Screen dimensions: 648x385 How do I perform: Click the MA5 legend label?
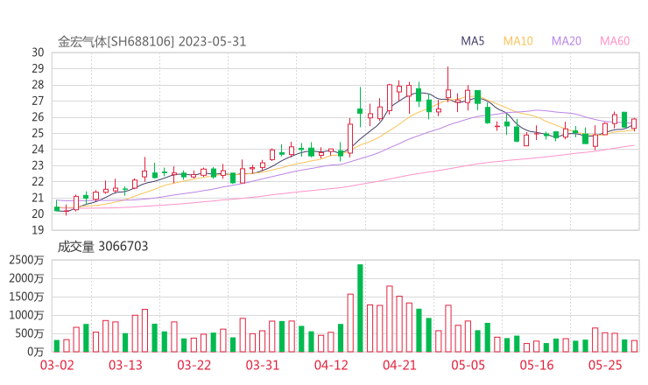[472, 41]
